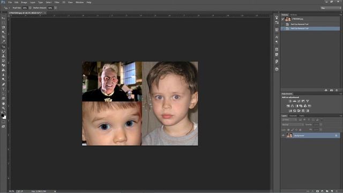This screenshot has height=193, width=343.
Task: Select the Pen tool
Action: pyautogui.click(x=3, y=85)
